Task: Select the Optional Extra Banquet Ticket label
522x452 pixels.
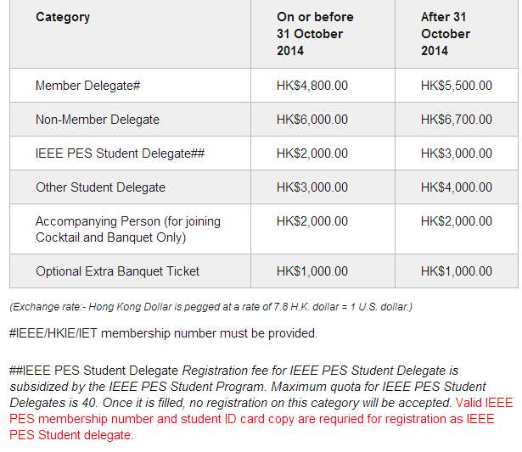Action: click(117, 271)
